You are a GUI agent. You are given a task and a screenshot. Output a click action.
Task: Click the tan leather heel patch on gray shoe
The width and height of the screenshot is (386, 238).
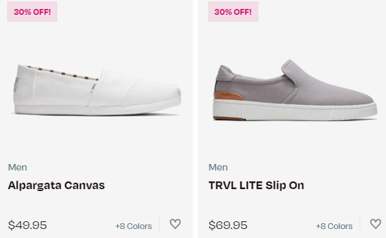point(227,96)
